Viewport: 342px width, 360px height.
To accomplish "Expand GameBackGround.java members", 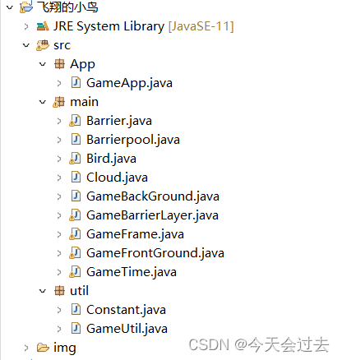I will click(x=59, y=196).
